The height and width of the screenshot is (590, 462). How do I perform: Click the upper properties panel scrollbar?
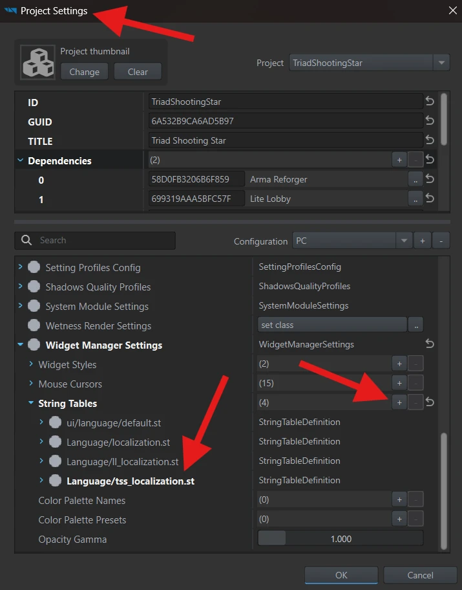pos(444,119)
